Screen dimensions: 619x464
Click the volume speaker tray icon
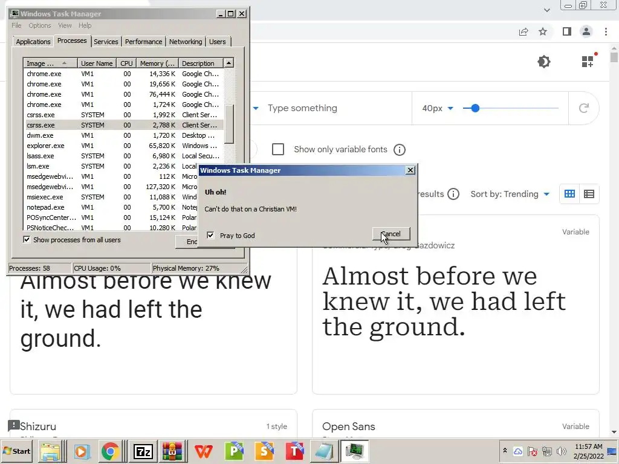tap(561, 451)
